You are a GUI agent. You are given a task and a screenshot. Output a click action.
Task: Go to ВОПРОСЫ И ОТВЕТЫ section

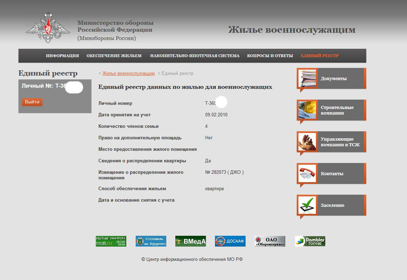click(270, 56)
